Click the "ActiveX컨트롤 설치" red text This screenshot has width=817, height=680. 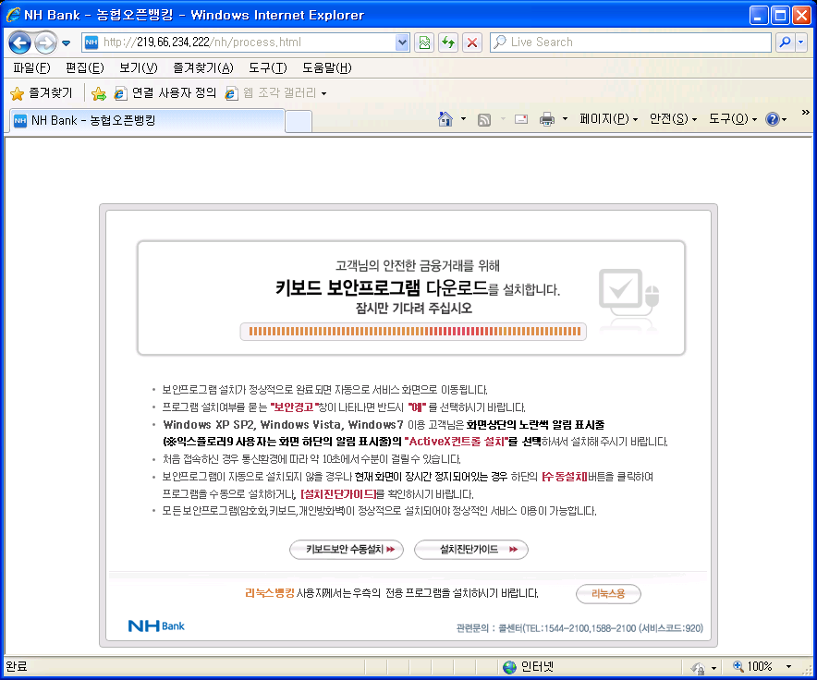[x=456, y=442]
